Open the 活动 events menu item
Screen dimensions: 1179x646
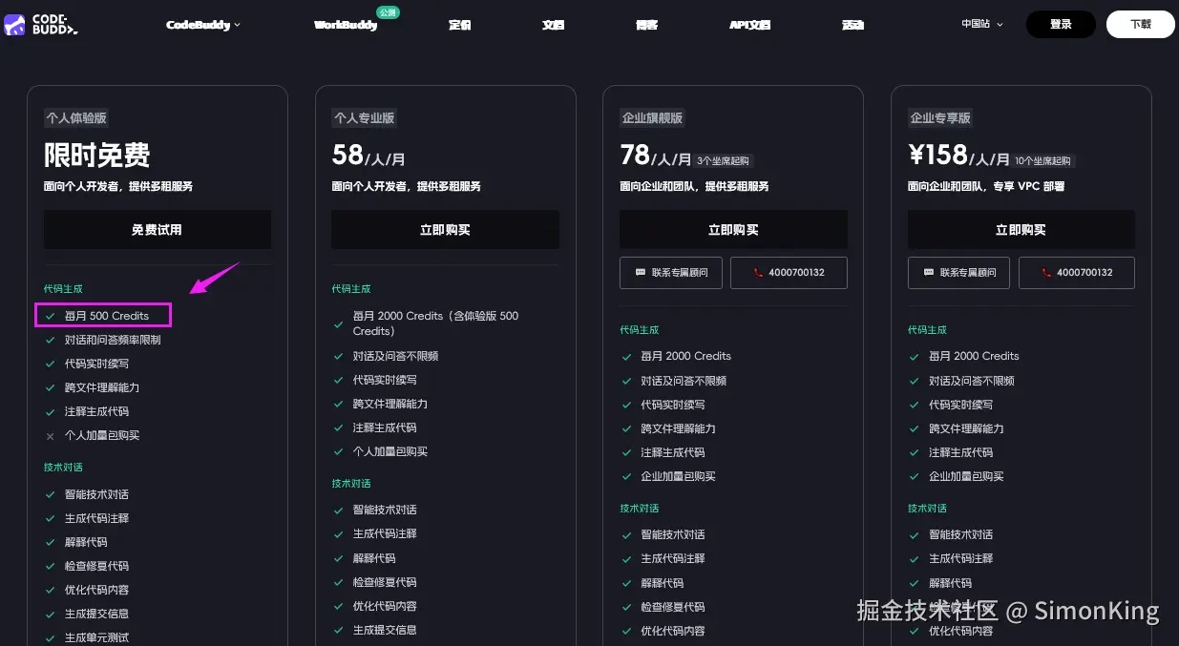[853, 25]
